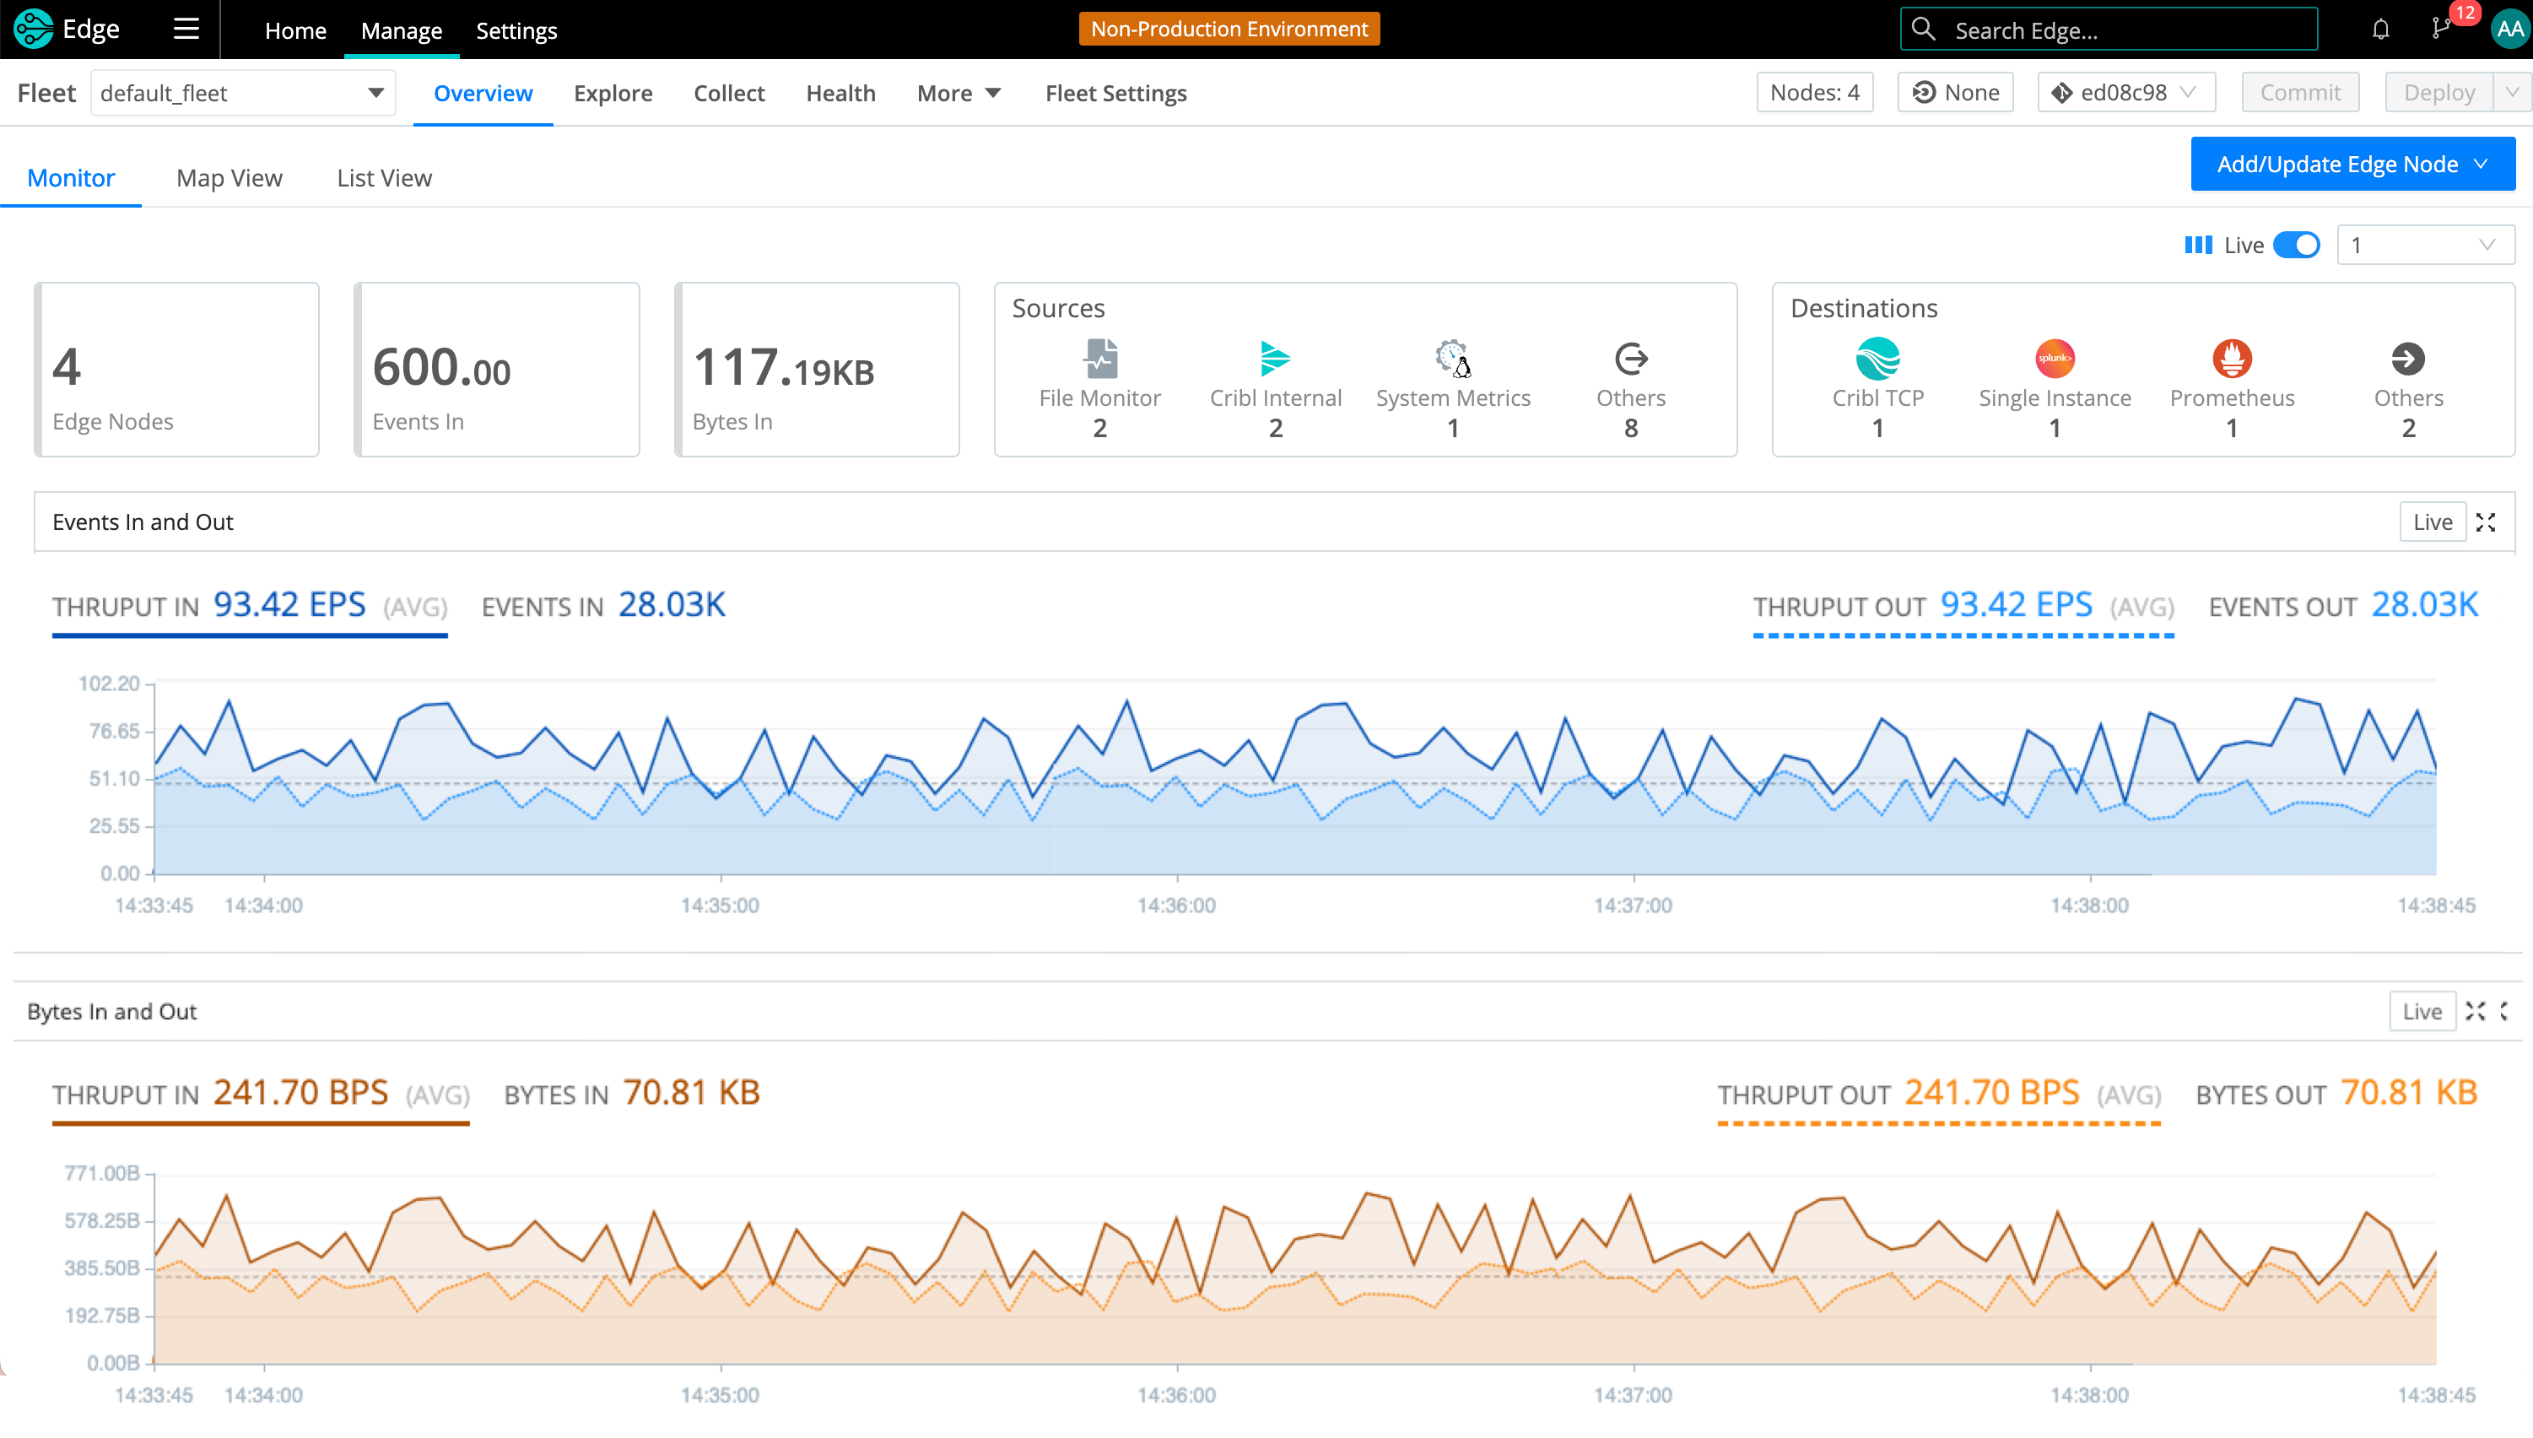2533x1438 pixels.
Task: Click the File Monitor source icon
Action: (1100, 359)
